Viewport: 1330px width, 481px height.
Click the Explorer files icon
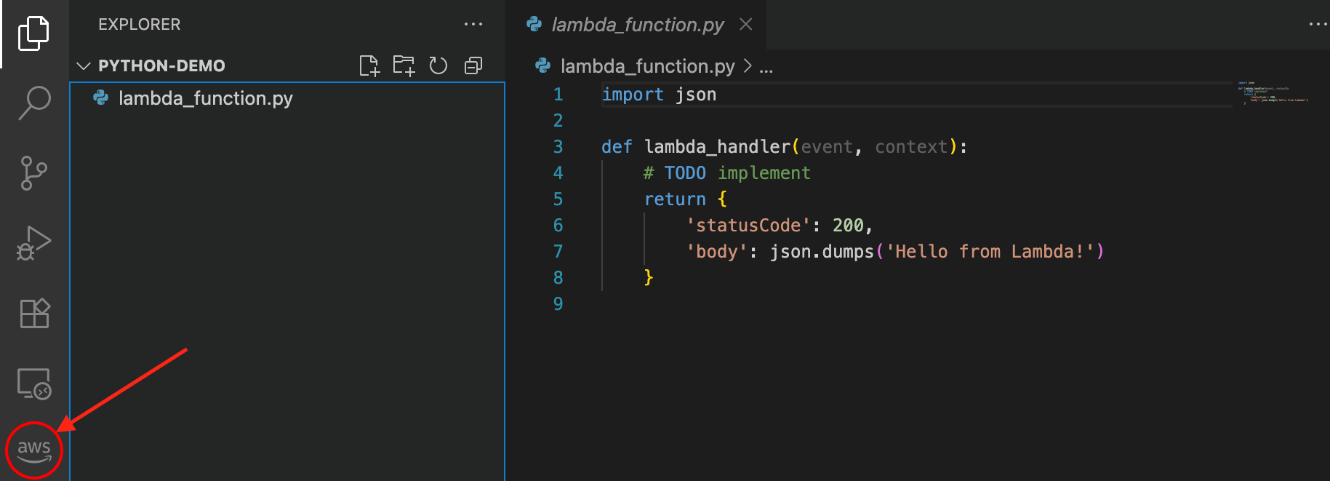coord(33,33)
